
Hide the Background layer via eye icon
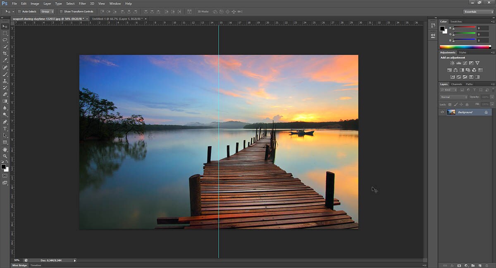click(x=442, y=112)
